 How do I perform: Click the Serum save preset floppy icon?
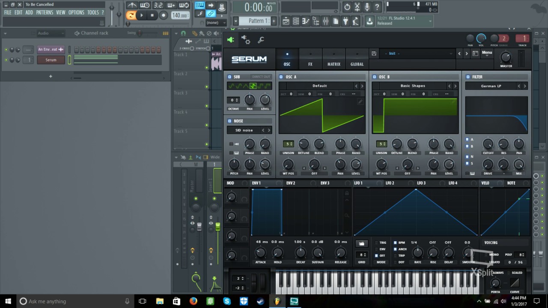[x=374, y=53]
